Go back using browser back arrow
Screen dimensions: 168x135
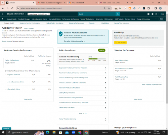point(3,8)
